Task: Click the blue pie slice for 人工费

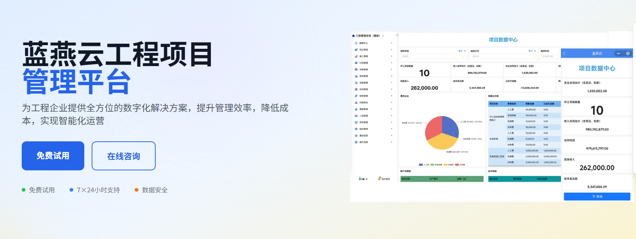Action: (450, 126)
